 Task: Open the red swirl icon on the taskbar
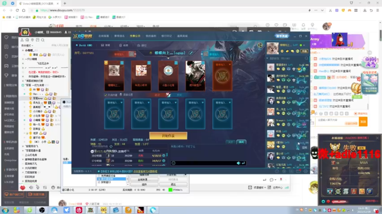(x=79, y=210)
